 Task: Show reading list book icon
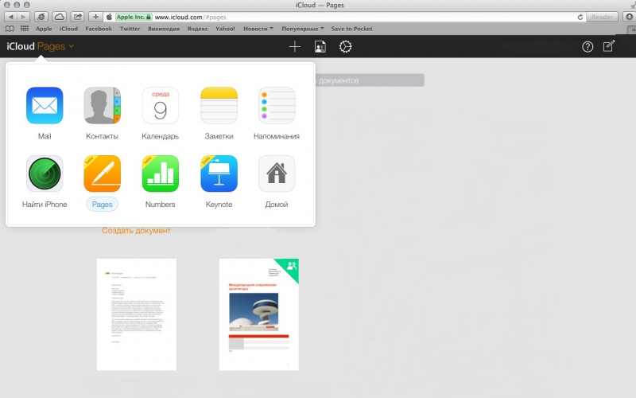[x=10, y=29]
